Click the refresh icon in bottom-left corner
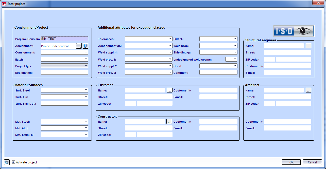 [7, 162]
